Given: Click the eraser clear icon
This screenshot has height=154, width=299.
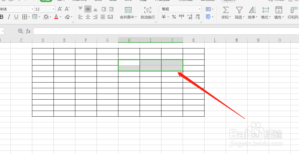Looking at the screenshot, I should click(x=67, y=17).
